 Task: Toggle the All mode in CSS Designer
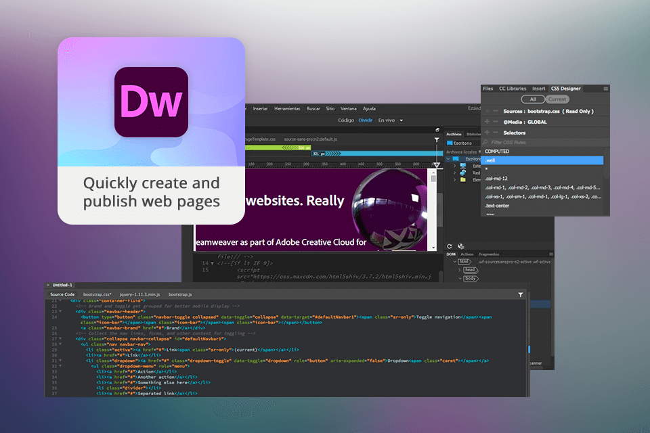533,99
